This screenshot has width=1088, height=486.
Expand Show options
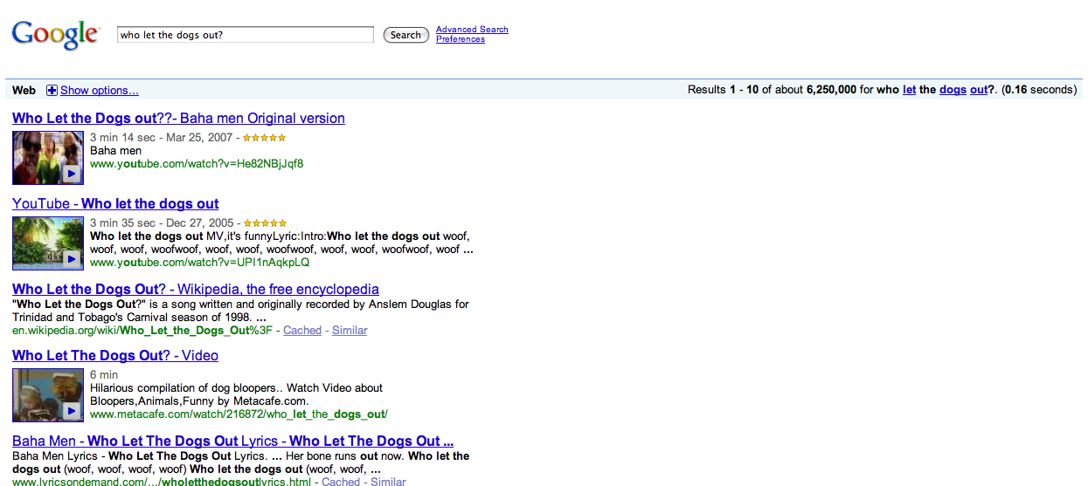(99, 91)
